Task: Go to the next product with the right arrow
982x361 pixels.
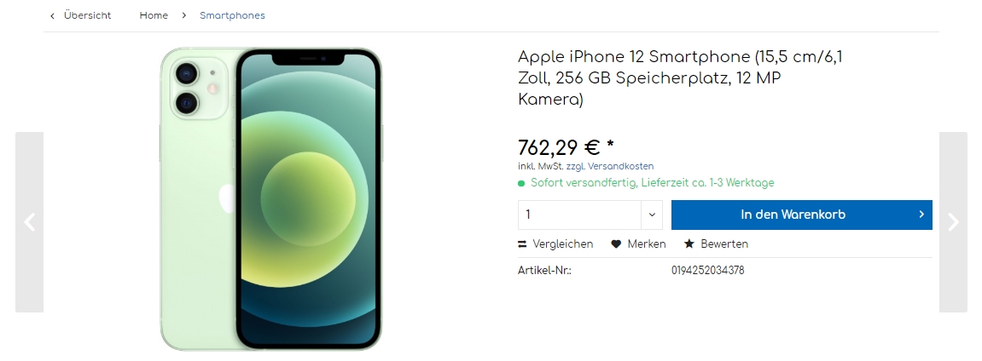Action: (x=953, y=221)
